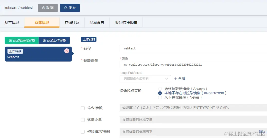Click the ImagePullSecret label

tap(131, 73)
